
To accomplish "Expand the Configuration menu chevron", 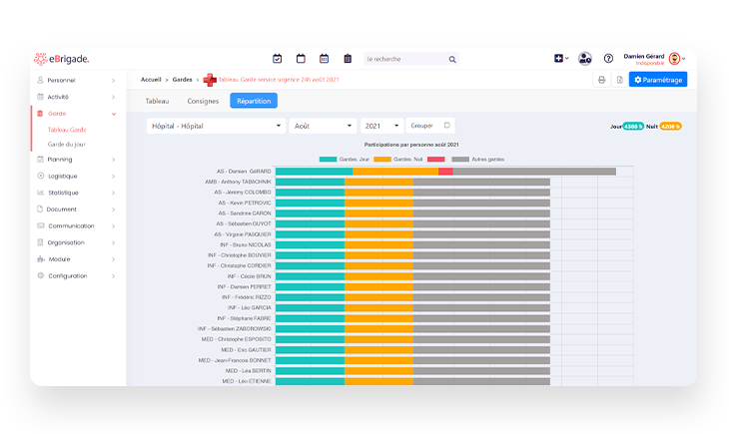I will 113,276.
